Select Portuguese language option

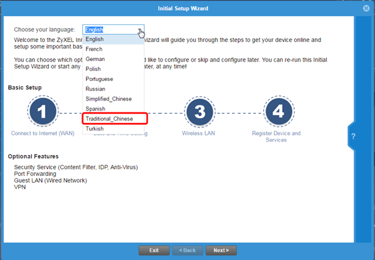(x=114, y=79)
